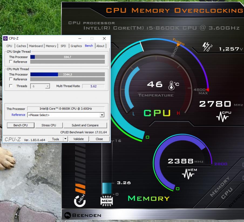This screenshot has width=244, height=222.
Task: Close the CPU-Z window with X
Action: (104, 38)
